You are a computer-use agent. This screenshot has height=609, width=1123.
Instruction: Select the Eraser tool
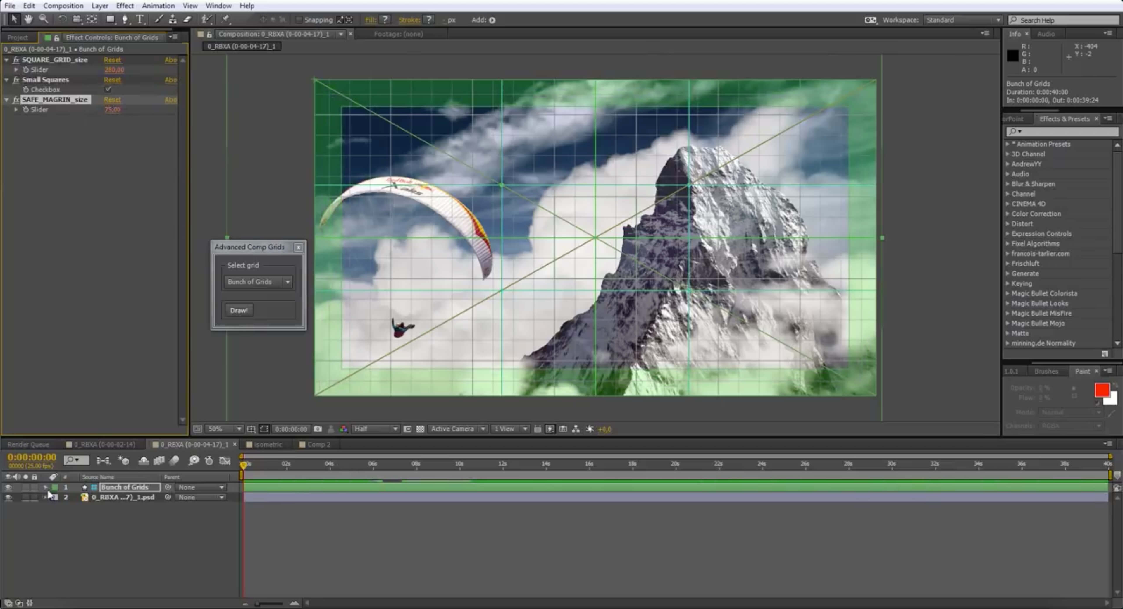point(188,19)
